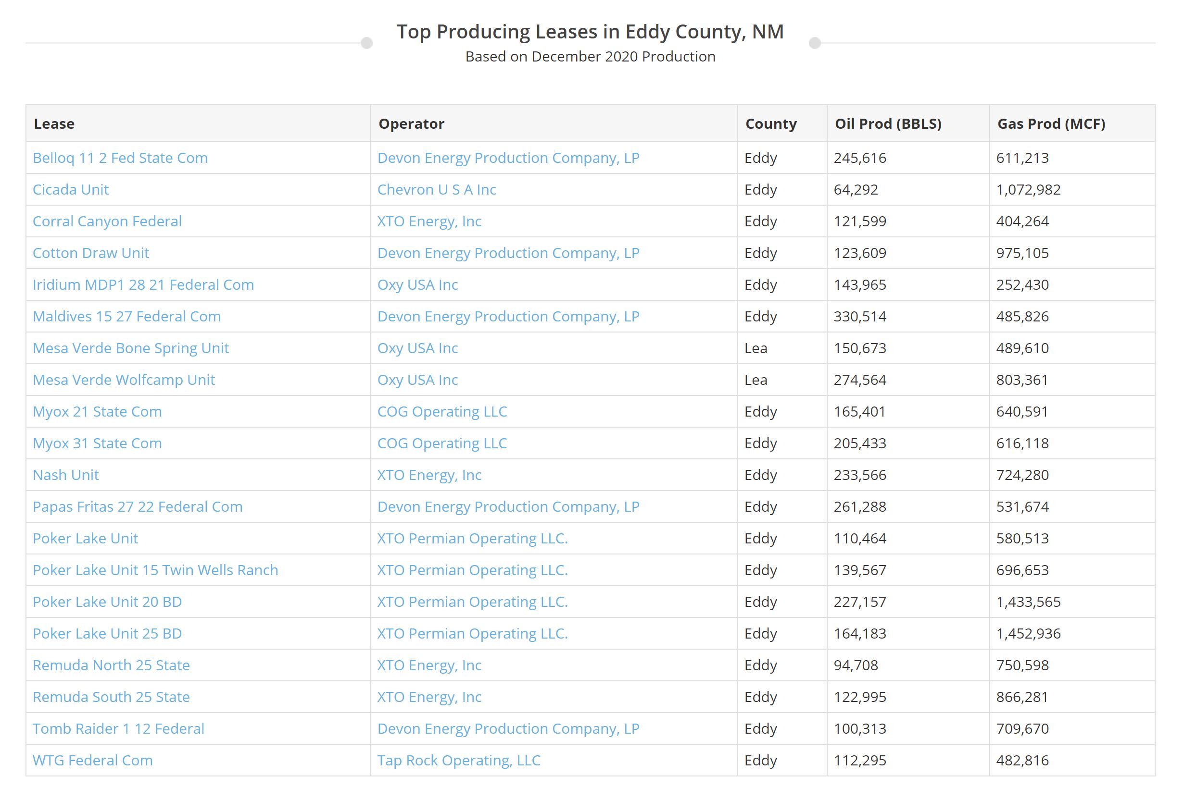Open Poker Lake Unit 20 BD lease
The height and width of the screenshot is (800, 1184).
point(108,602)
